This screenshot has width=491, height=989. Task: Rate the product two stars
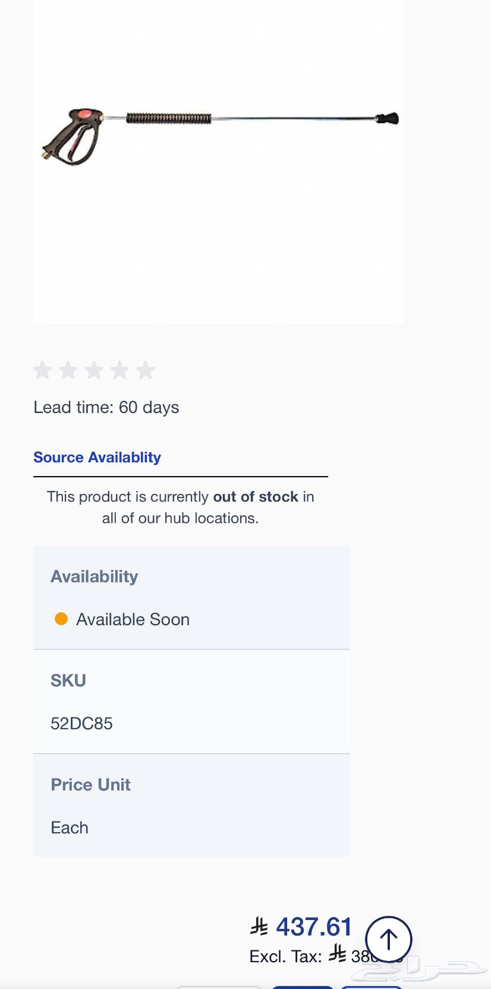point(68,370)
